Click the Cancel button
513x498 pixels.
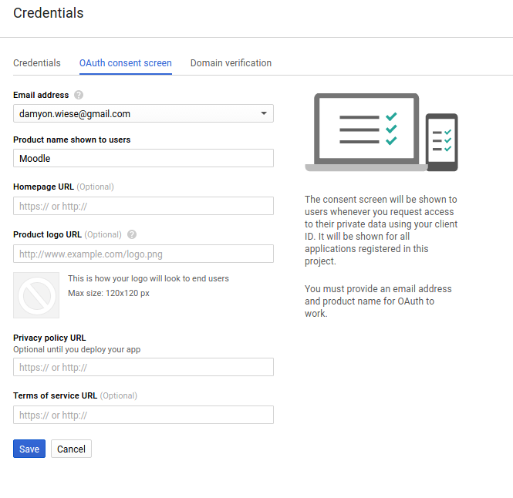[x=71, y=449]
